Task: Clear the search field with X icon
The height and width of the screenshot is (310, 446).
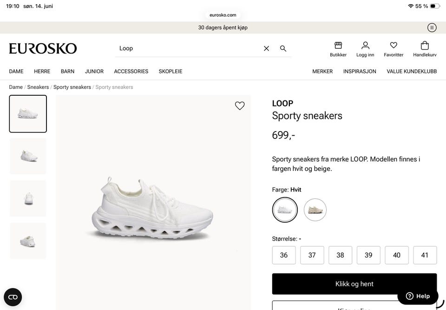Action: [x=266, y=48]
